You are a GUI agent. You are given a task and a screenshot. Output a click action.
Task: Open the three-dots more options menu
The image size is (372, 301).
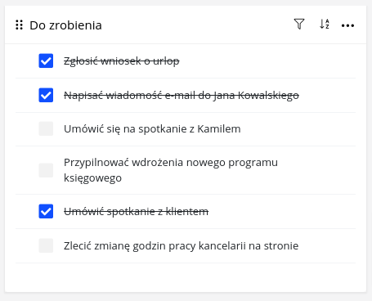pyautogui.click(x=347, y=25)
